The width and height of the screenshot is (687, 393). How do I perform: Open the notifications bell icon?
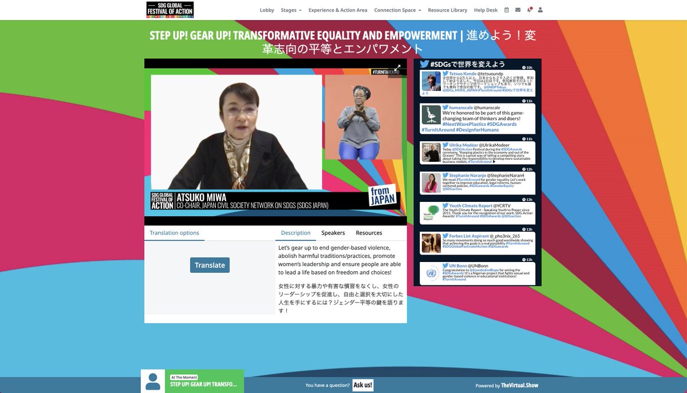click(x=530, y=10)
